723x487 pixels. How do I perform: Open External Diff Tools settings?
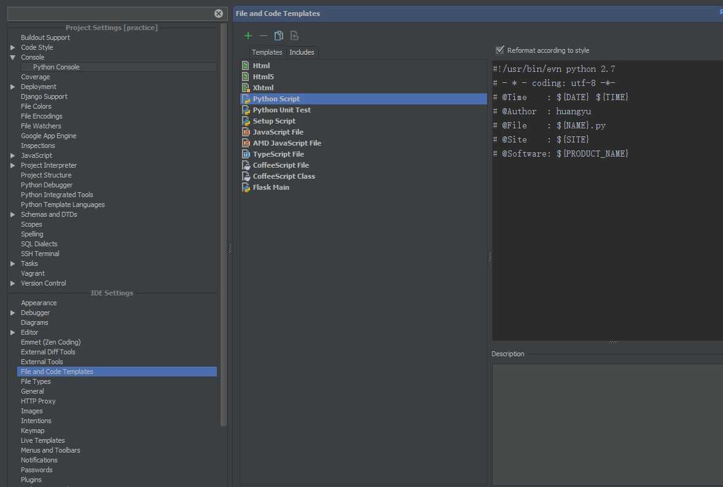tap(48, 352)
